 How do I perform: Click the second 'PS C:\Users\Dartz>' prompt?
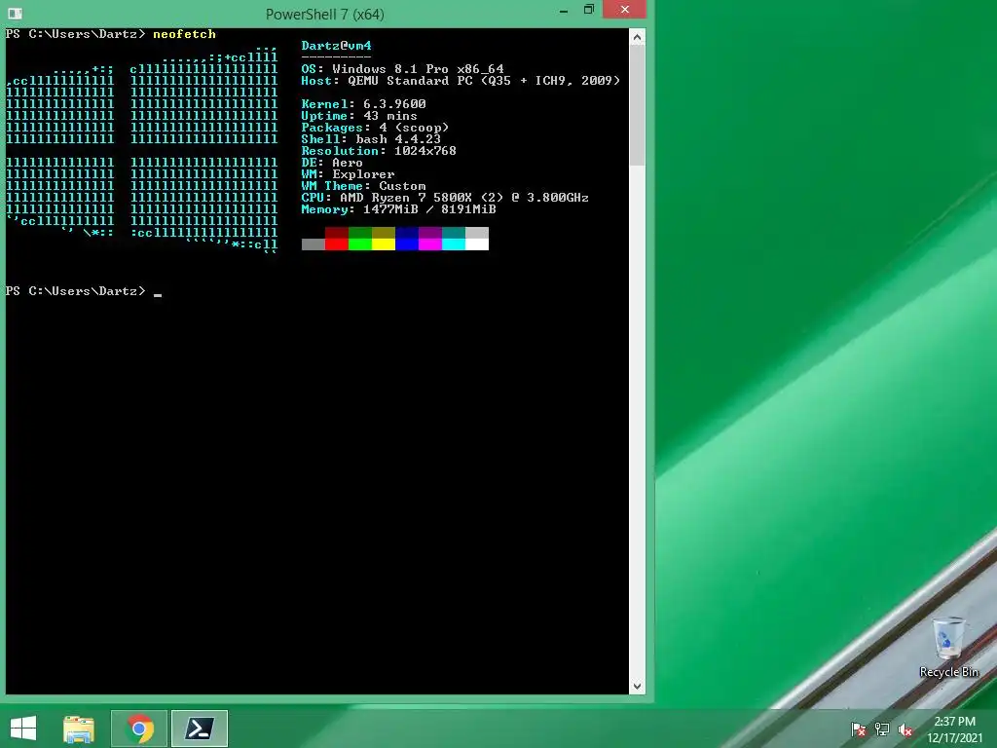pyautogui.click(x=75, y=291)
